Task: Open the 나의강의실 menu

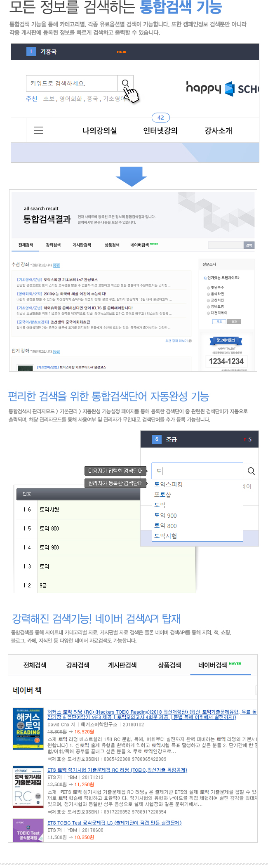Action: (x=100, y=131)
